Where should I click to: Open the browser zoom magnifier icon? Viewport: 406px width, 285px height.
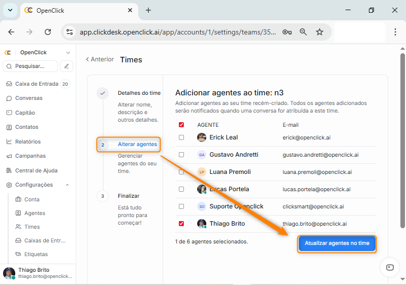pyautogui.click(x=303, y=32)
